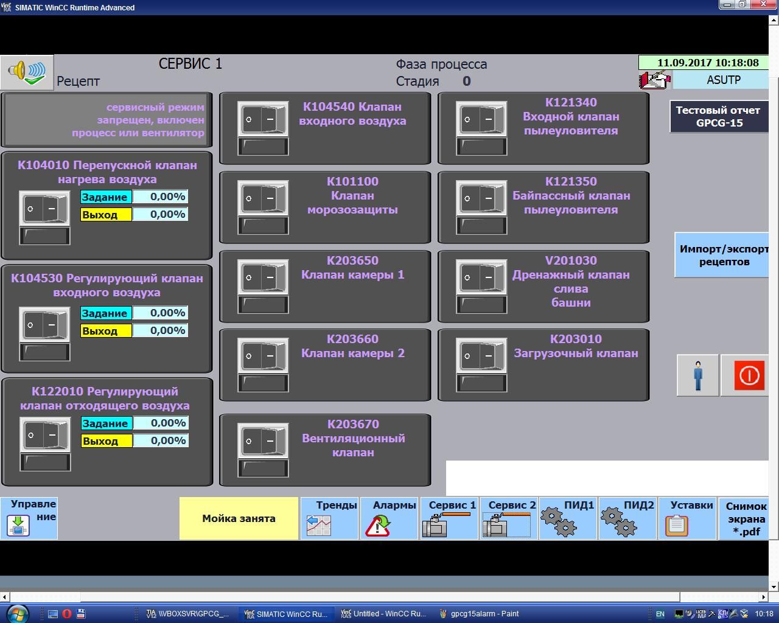Open PID2 settings gears button
Image resolution: width=779 pixels, height=623 pixels.
pos(627,518)
